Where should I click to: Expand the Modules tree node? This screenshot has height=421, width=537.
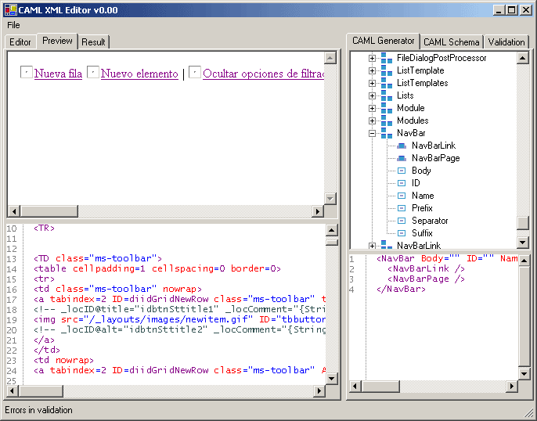[x=372, y=121]
